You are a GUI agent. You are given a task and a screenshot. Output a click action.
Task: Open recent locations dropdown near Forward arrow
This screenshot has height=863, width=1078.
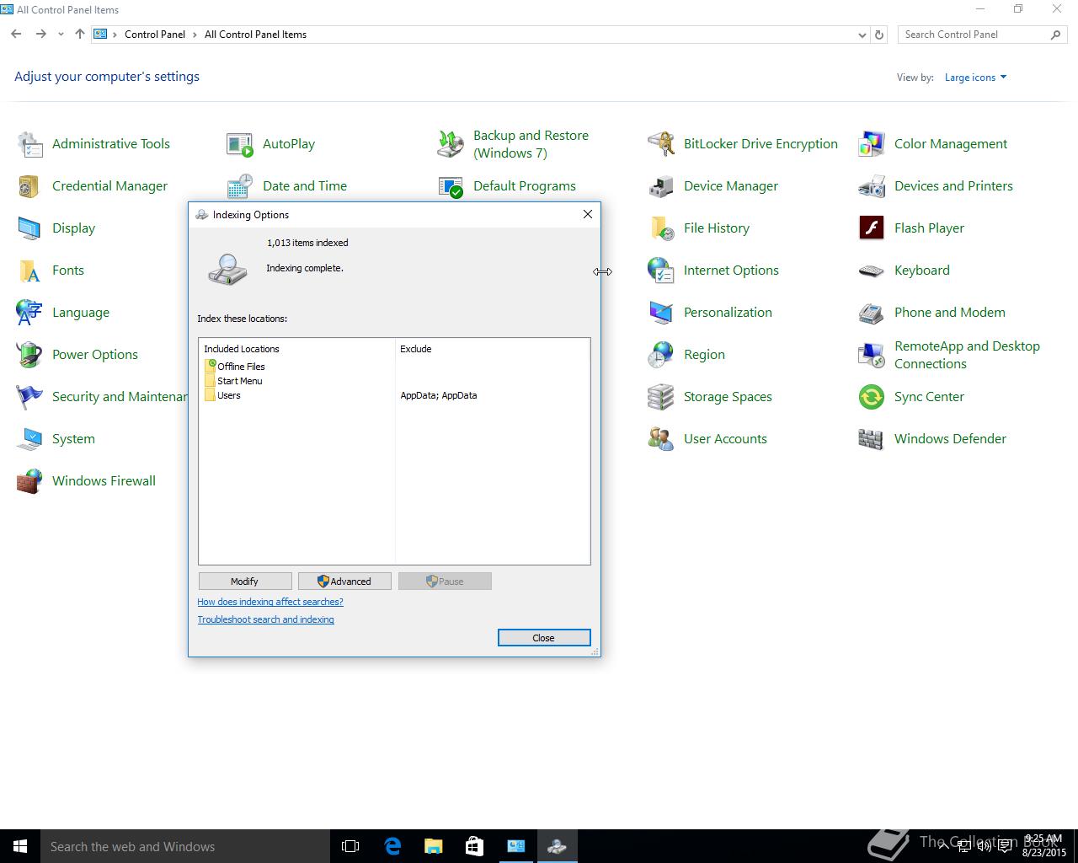(x=61, y=35)
